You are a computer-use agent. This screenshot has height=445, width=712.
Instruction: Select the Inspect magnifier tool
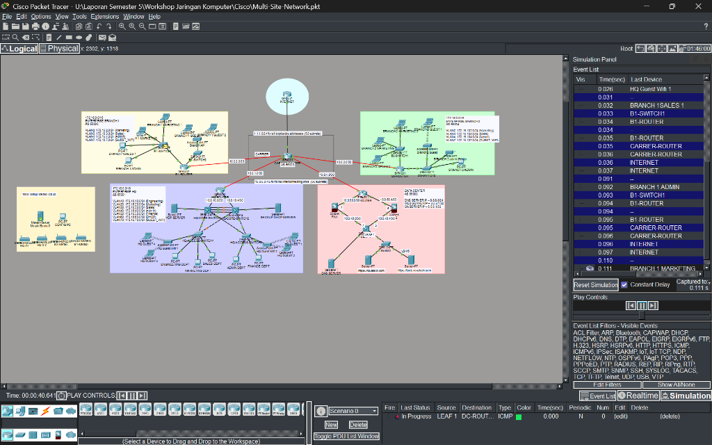coord(15,38)
